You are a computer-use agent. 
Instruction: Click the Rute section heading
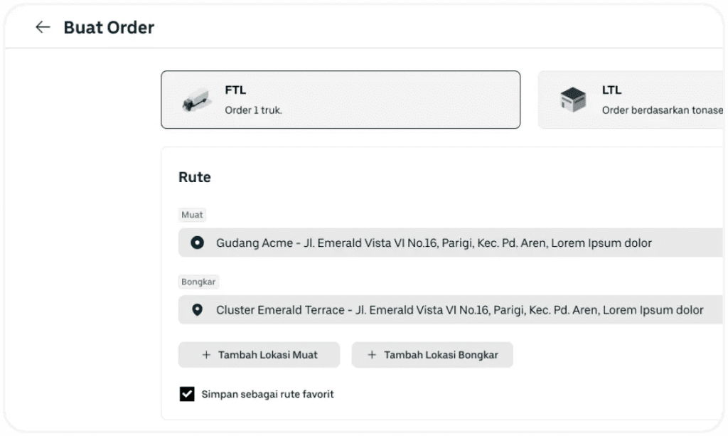click(x=194, y=177)
